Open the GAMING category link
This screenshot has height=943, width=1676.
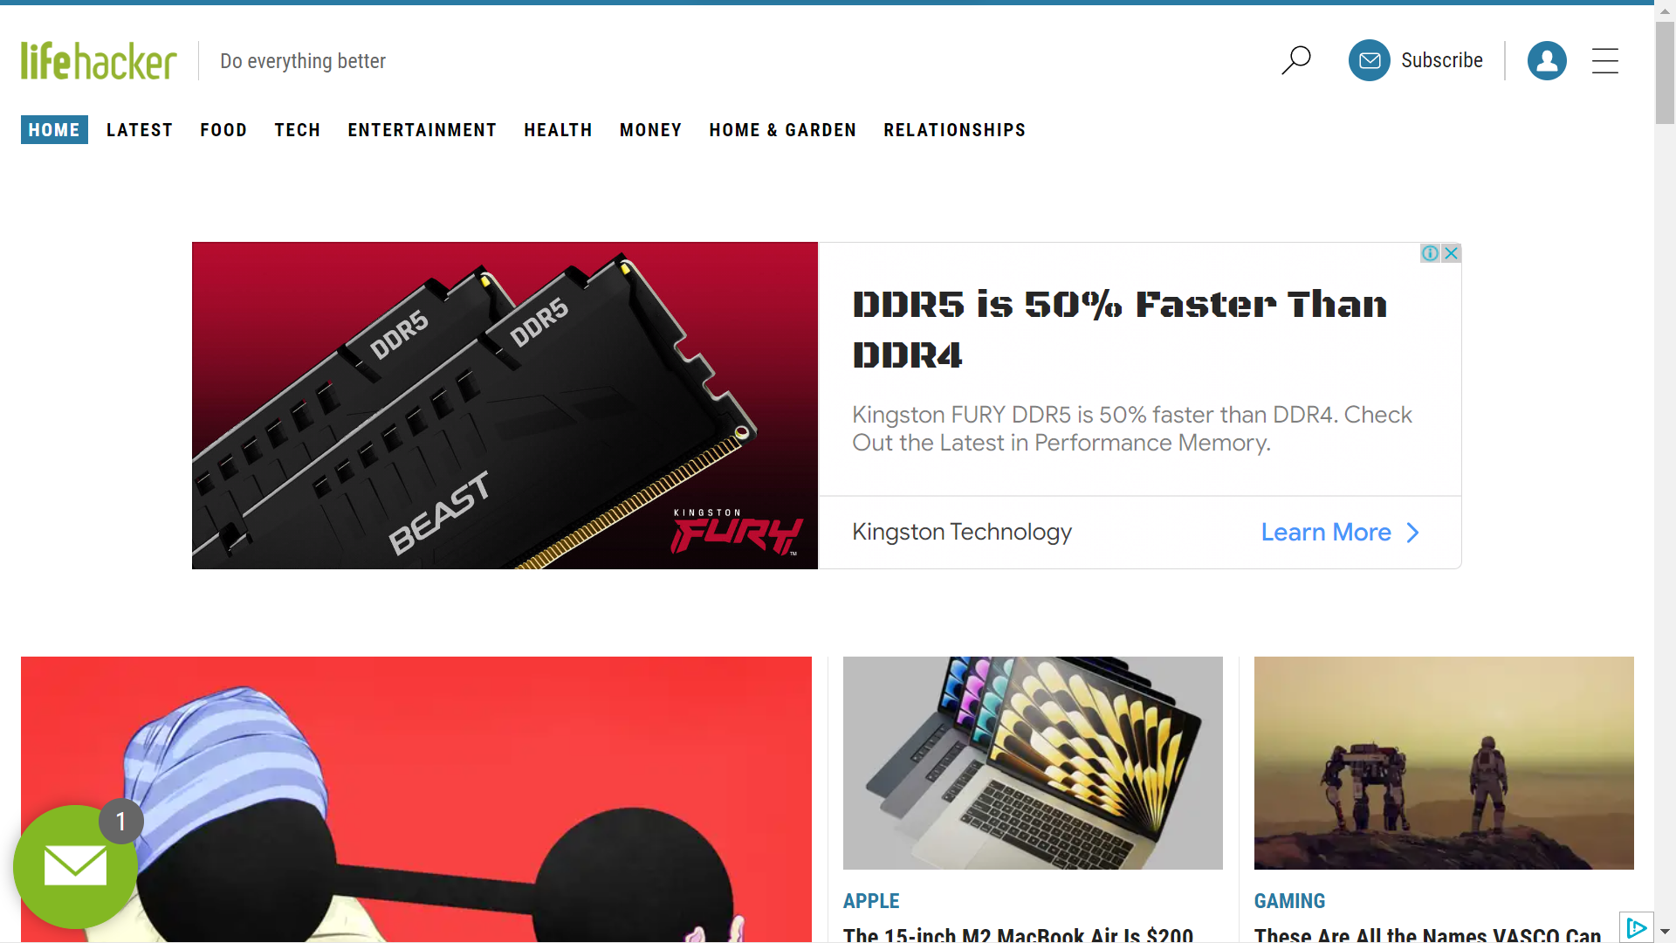click(x=1289, y=901)
